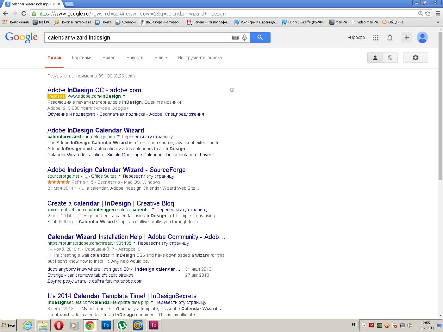Image resolution: width=443 pixels, height=332 pixels.
Task: Open uTorrent from taskbar
Action: pyautogui.click(x=122, y=325)
